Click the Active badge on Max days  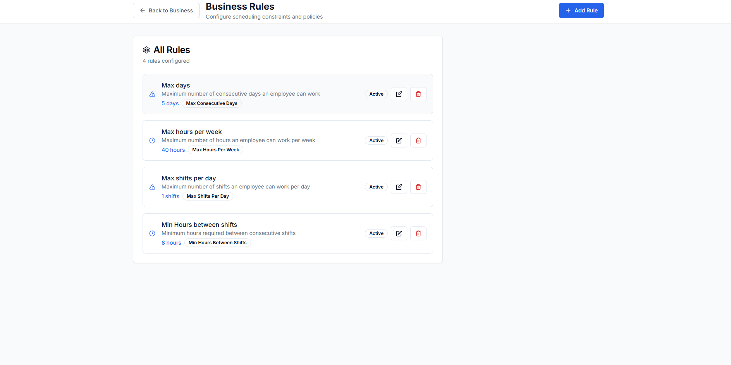pos(376,94)
